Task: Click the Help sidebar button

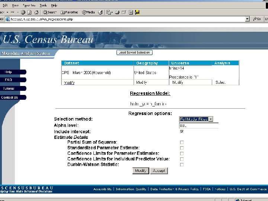Action: point(13,72)
